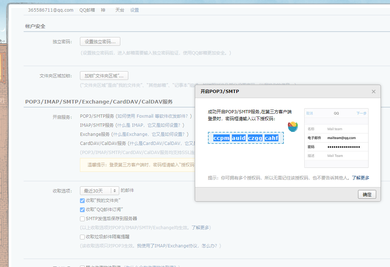Open the 最近30天 dropdown
Screen dimensions: 390x267
point(100,191)
